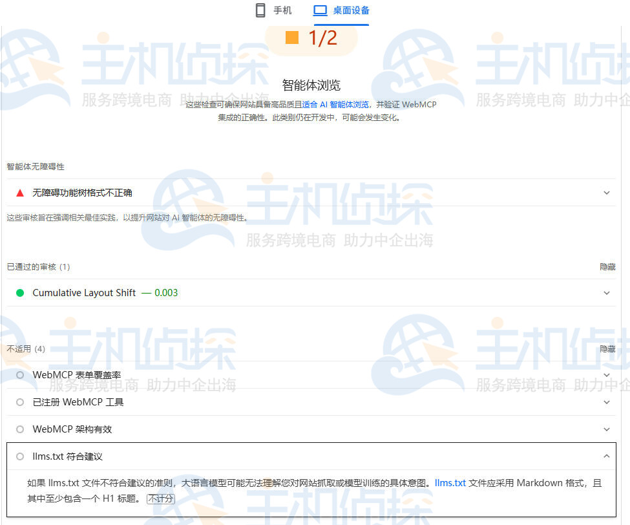
Task: Click the 不适用 (4) heading
Action: [x=26, y=349]
